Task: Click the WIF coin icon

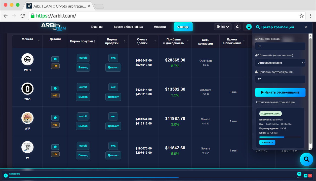Action: click(x=27, y=118)
